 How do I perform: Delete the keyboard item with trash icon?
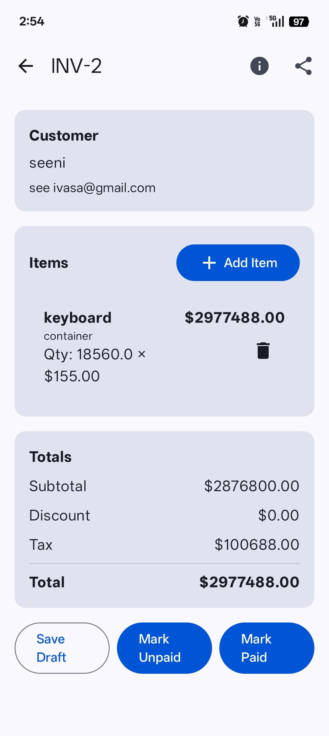pos(263,351)
